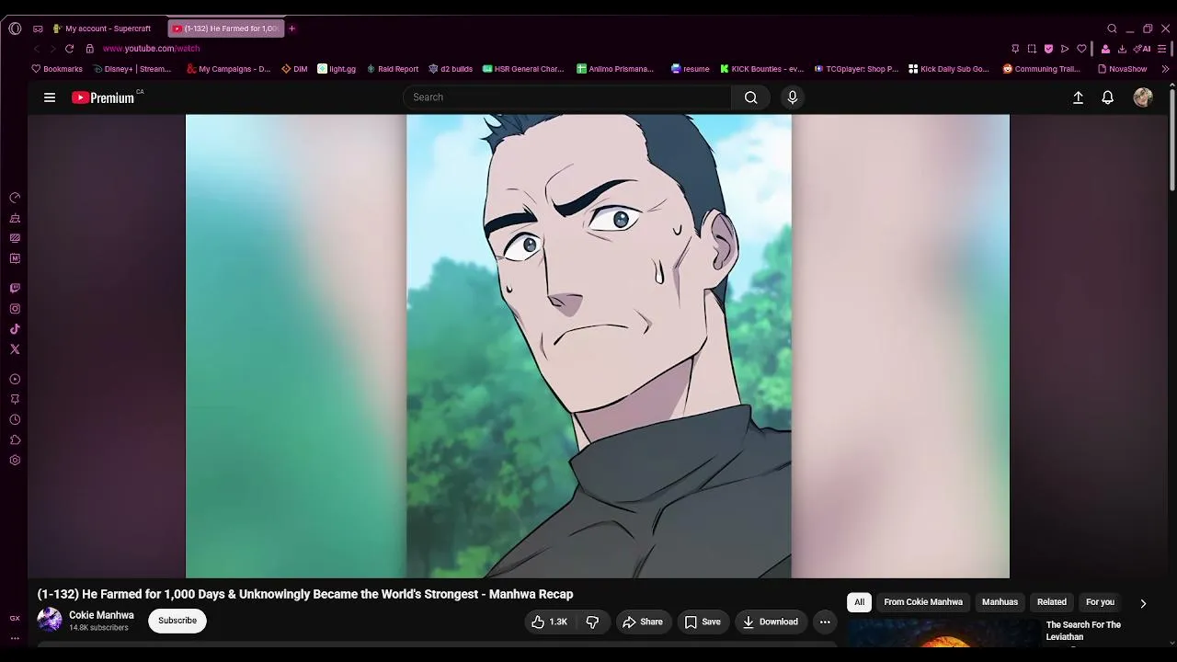
Task: Open the 'DIM' bookmark
Action: tap(294, 69)
